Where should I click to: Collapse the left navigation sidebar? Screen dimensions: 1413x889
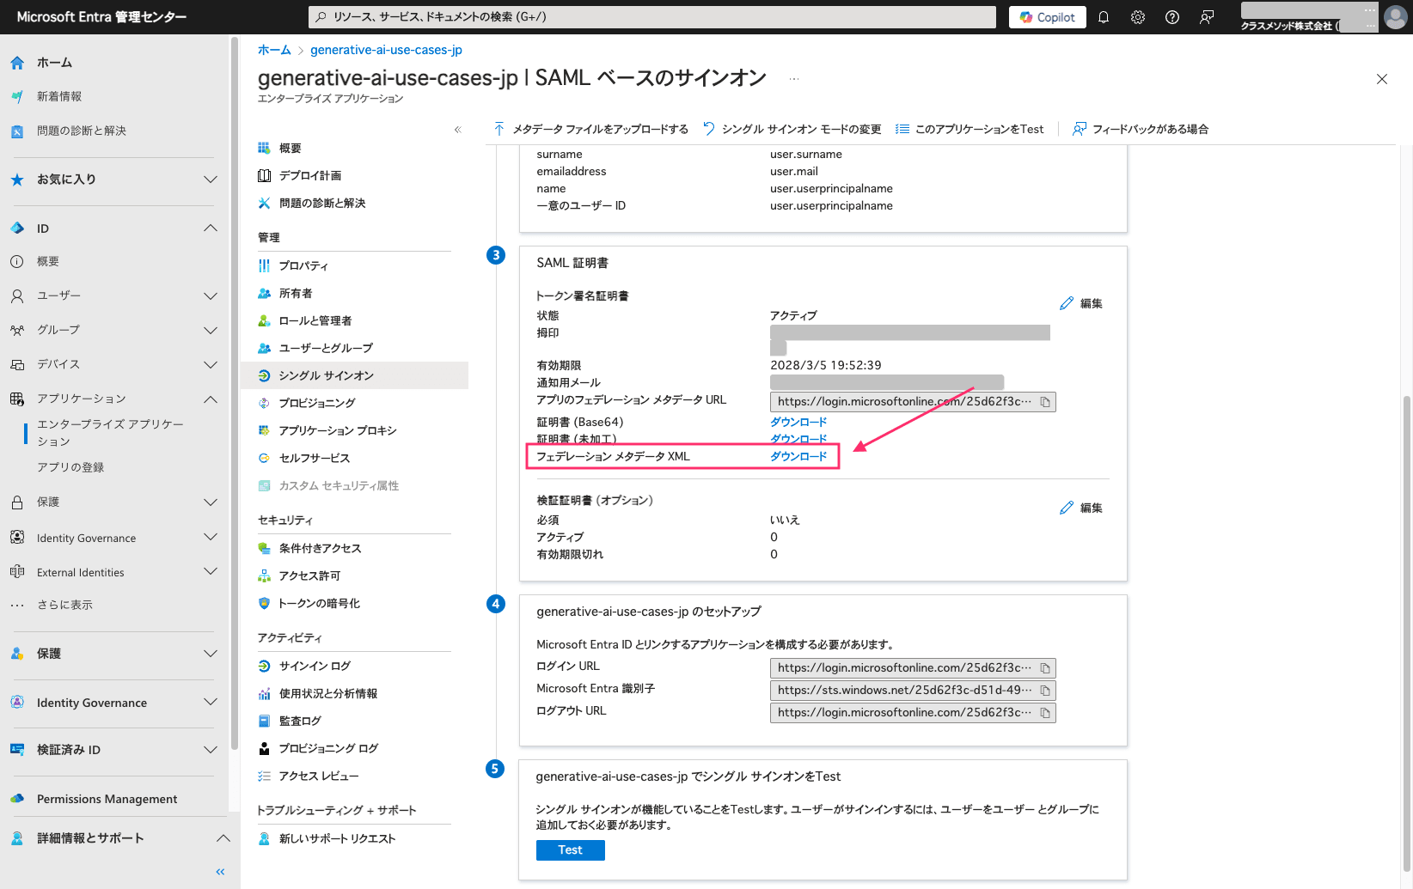tap(220, 872)
